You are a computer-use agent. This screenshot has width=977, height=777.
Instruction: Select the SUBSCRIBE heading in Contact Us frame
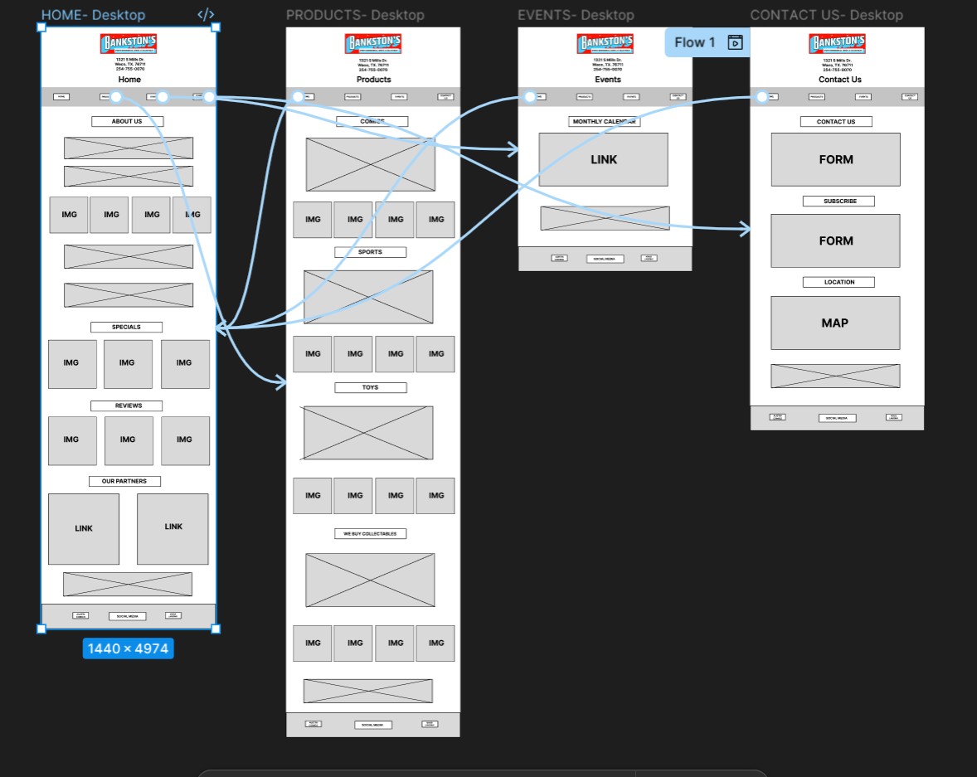[838, 202]
